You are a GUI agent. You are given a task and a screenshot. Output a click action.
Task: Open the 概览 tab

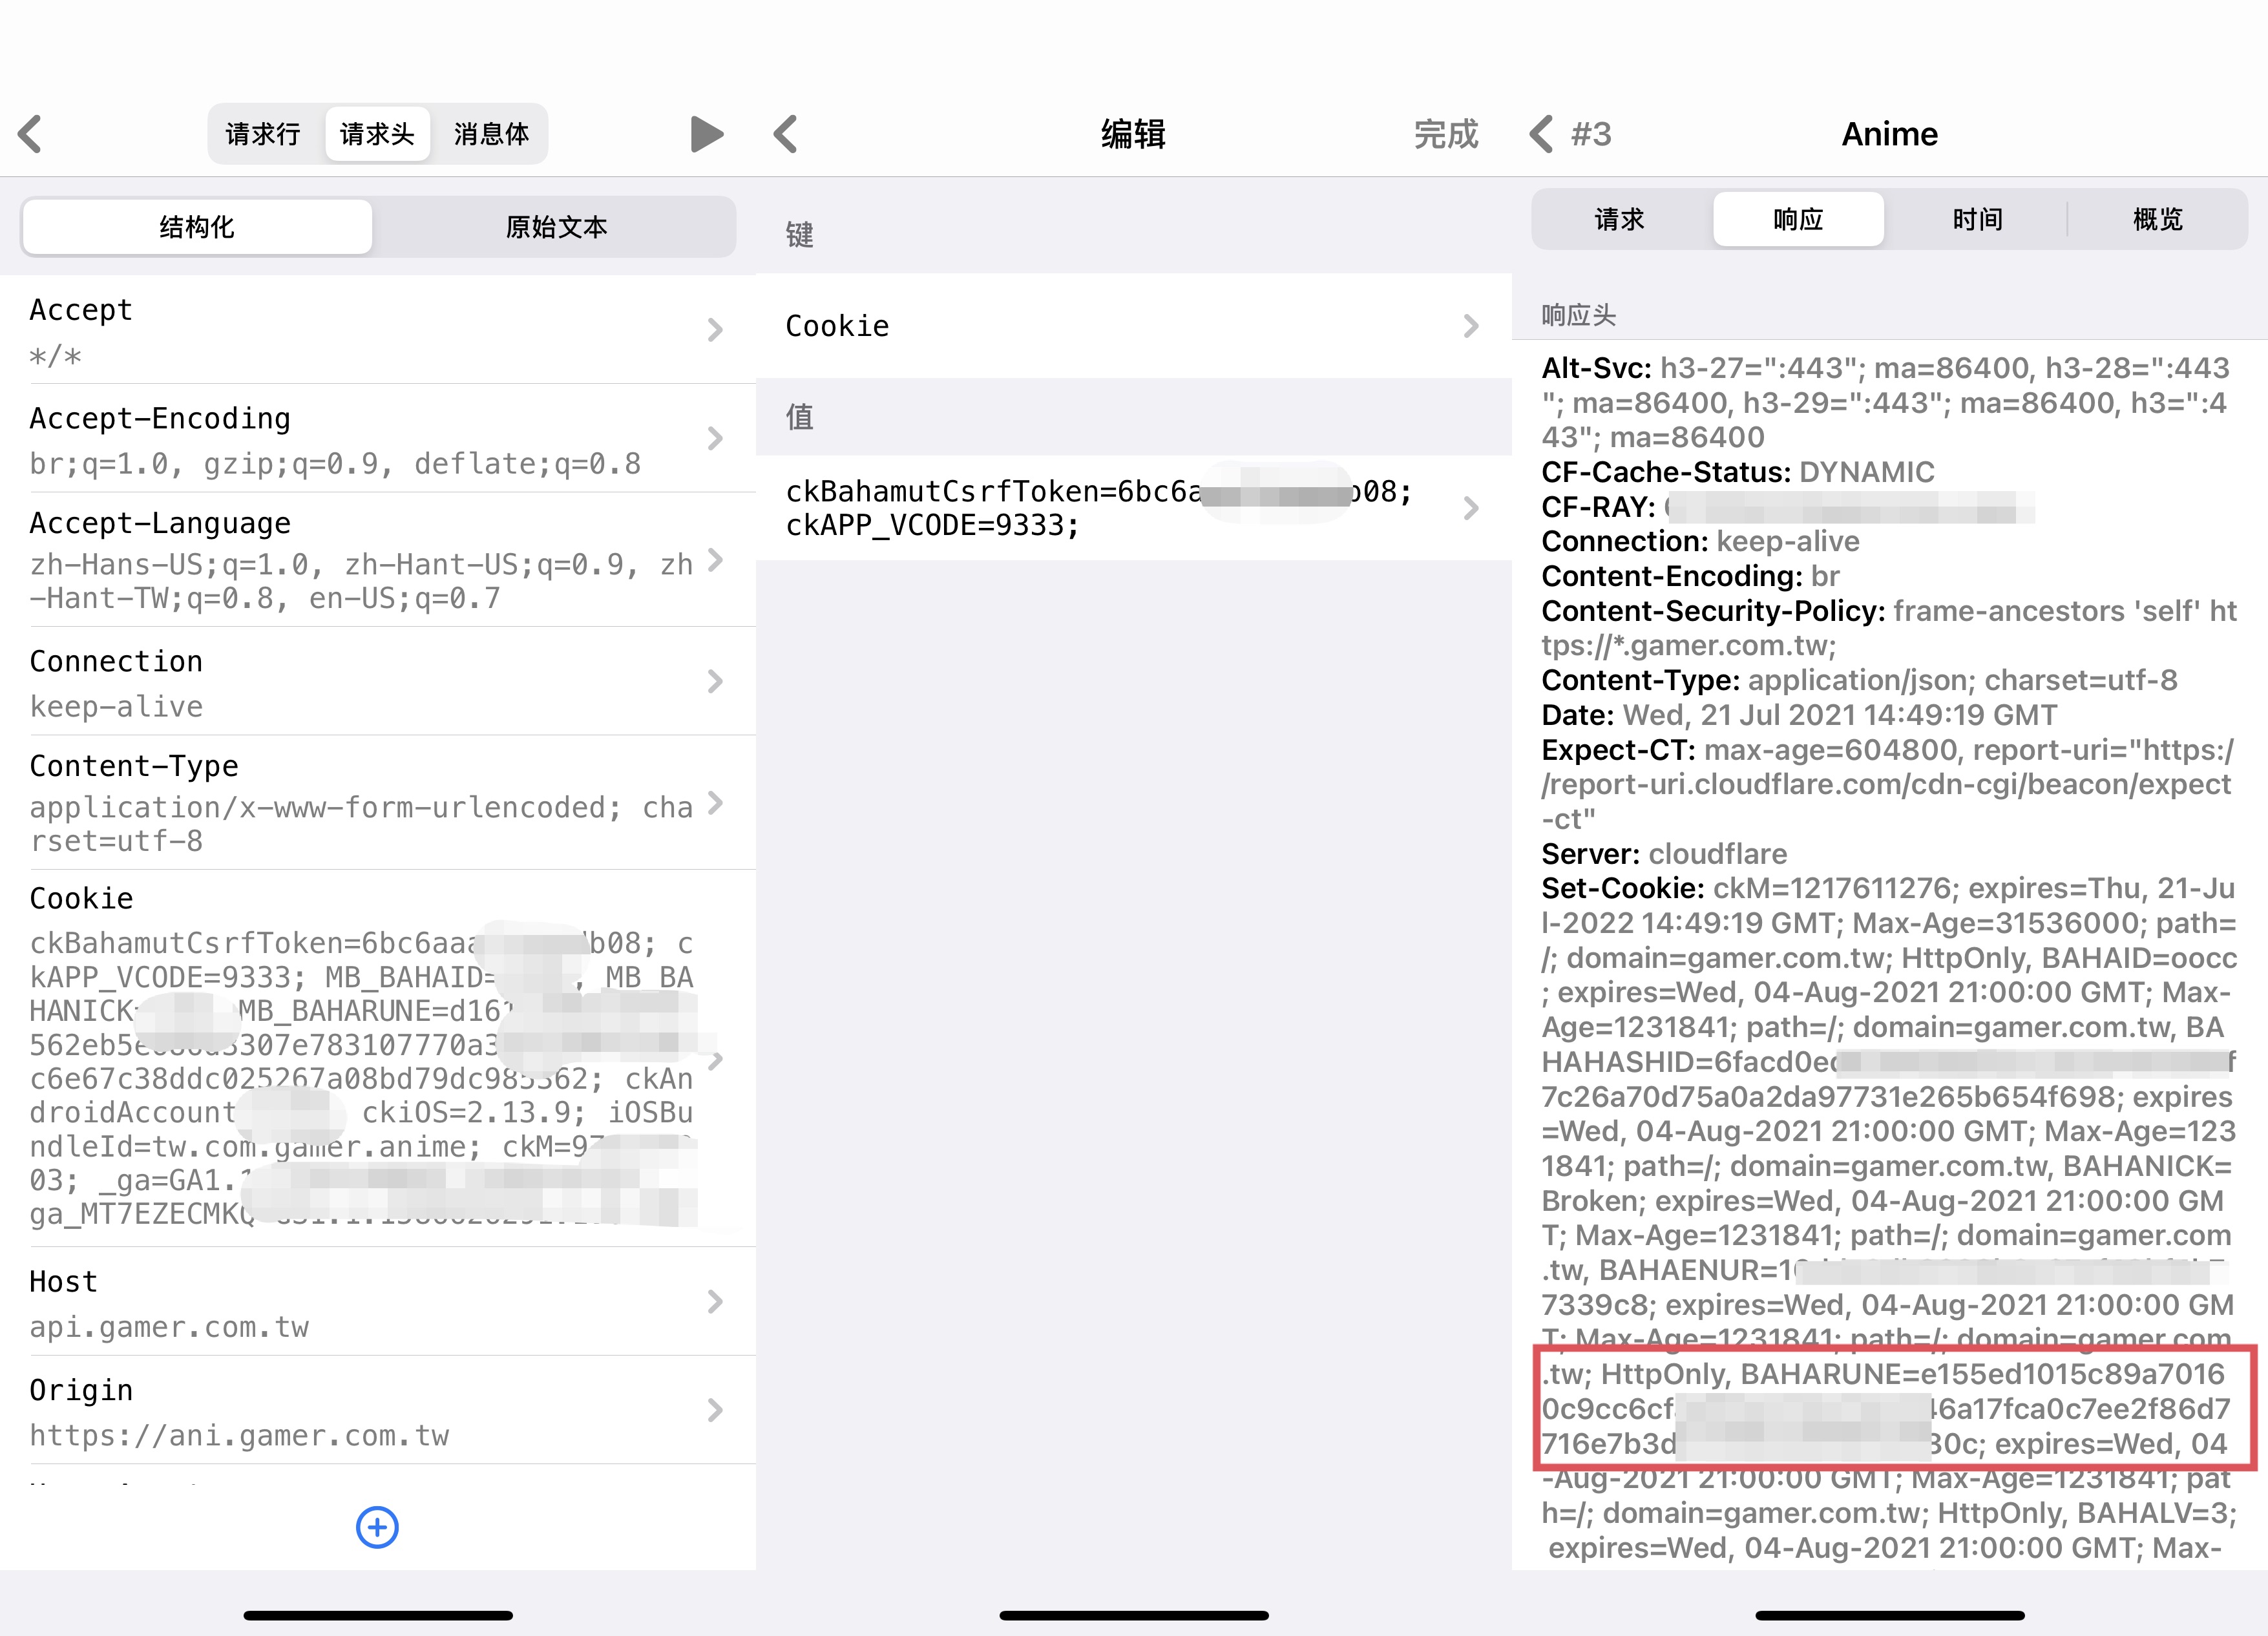(2158, 219)
